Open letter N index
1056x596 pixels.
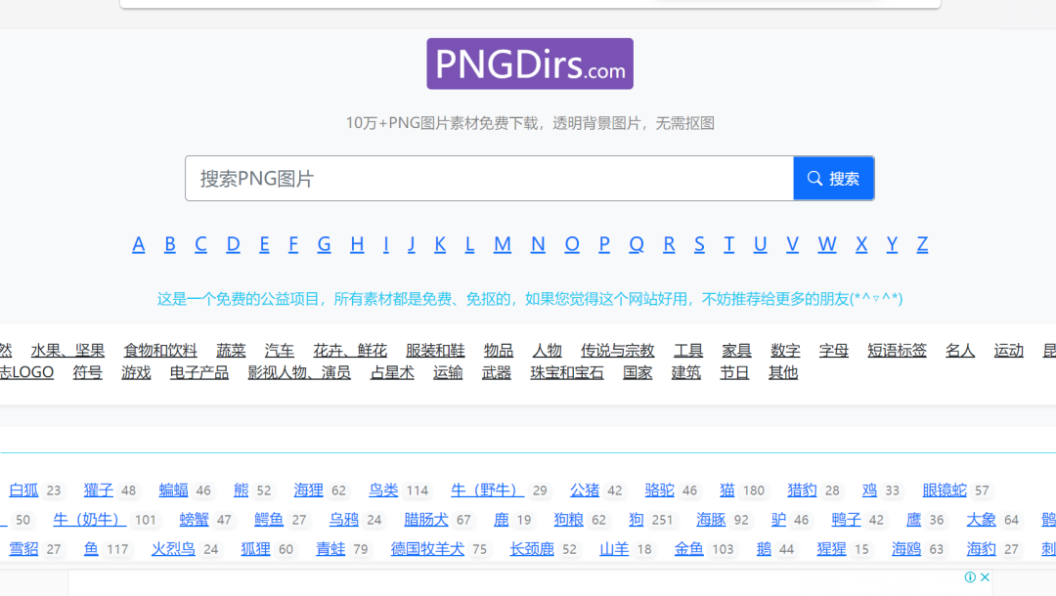538,244
